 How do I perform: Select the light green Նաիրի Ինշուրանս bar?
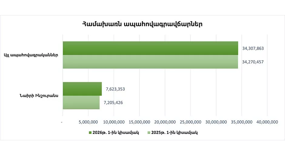81,102
